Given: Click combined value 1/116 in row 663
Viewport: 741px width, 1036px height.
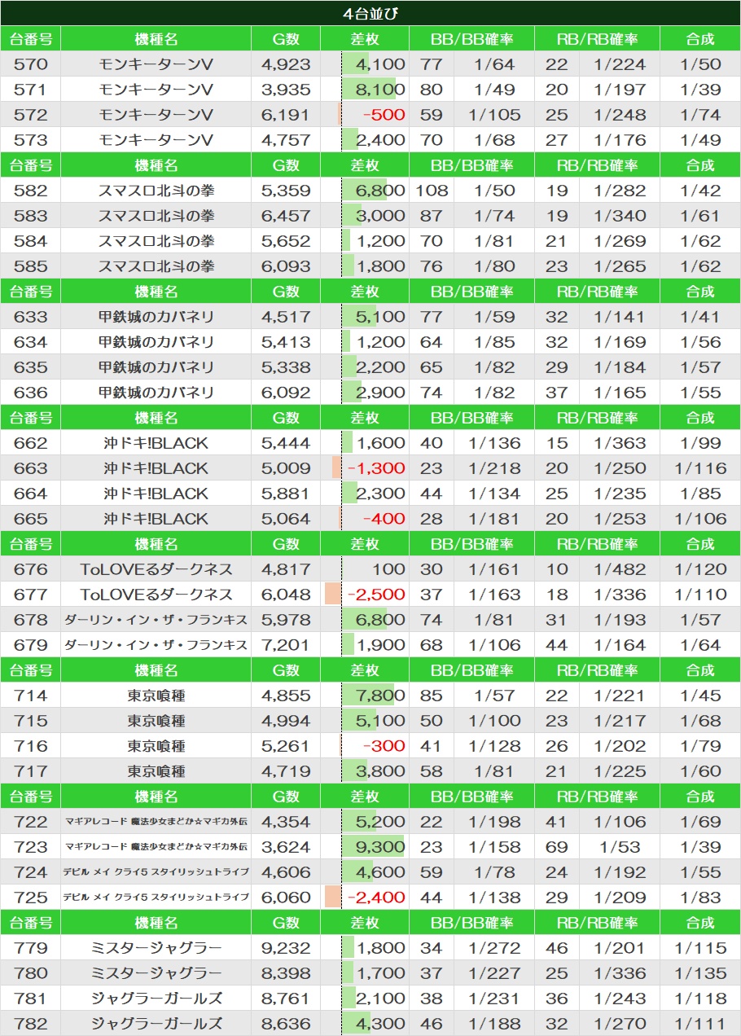Looking at the screenshot, I should [700, 468].
